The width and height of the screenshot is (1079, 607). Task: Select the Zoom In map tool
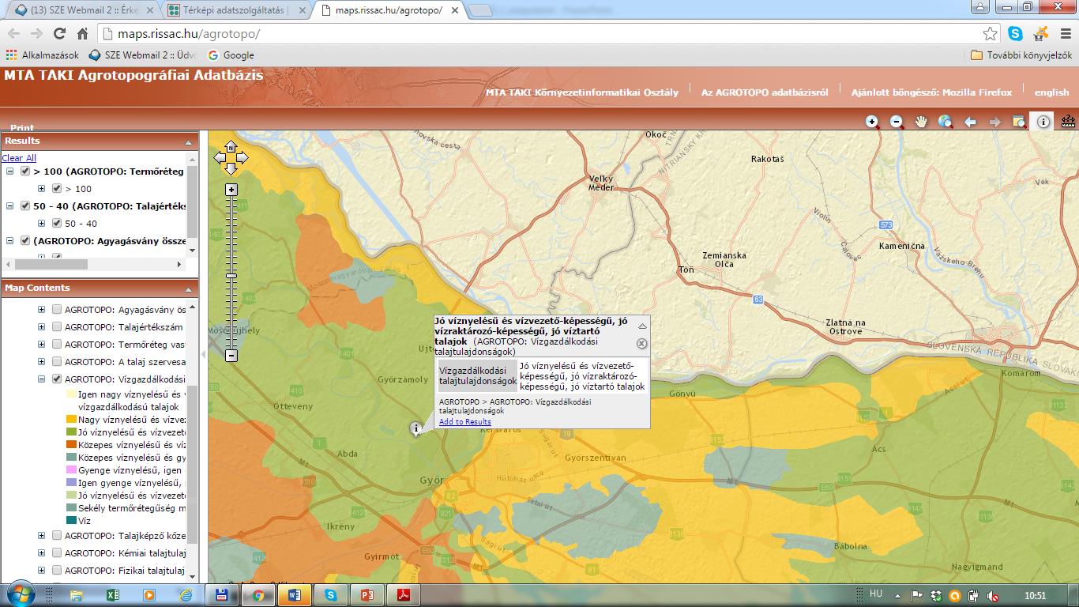pyautogui.click(x=872, y=122)
